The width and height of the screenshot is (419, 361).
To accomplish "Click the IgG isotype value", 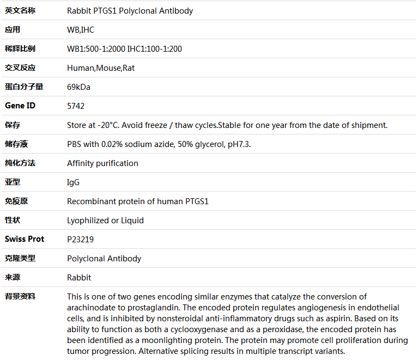I will pos(73,182).
